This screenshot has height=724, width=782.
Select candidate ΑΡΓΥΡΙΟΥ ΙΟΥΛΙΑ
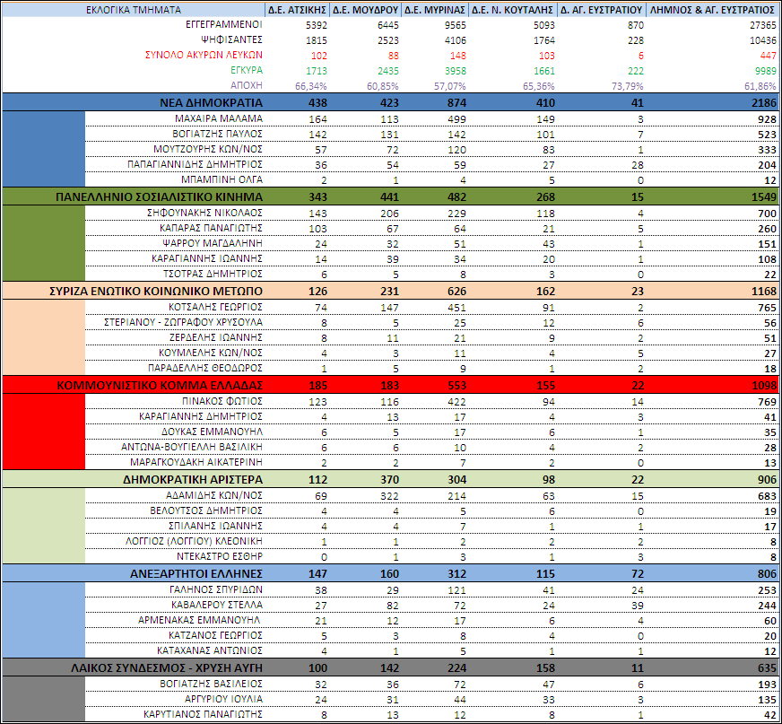tap(224, 699)
